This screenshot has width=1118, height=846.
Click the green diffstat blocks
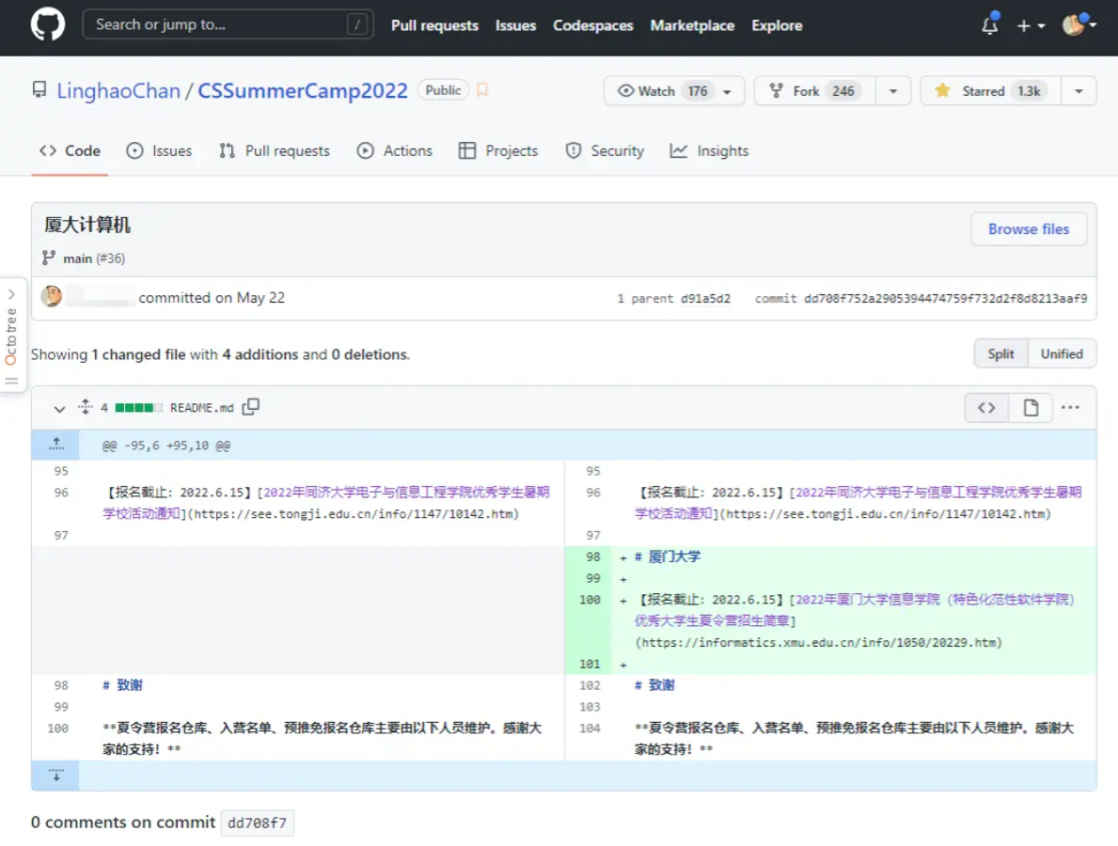(138, 408)
